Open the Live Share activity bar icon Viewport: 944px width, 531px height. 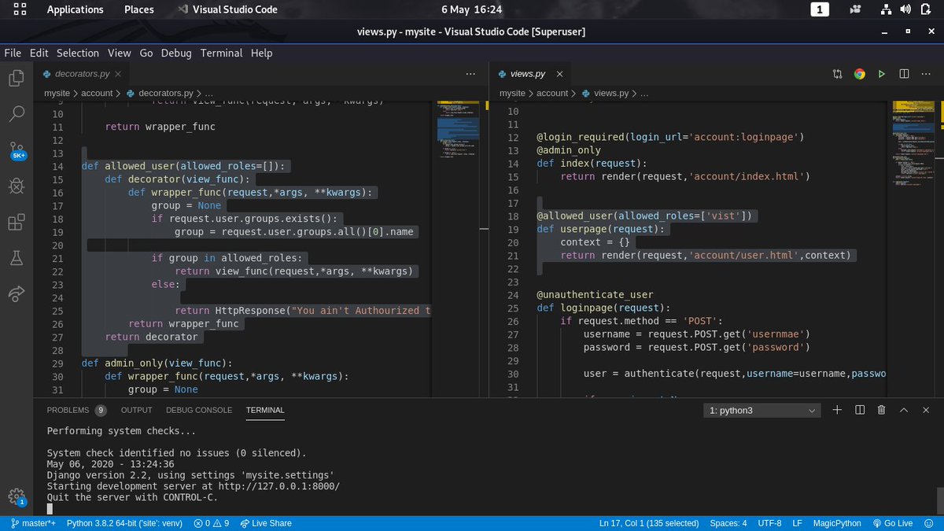pos(16,293)
